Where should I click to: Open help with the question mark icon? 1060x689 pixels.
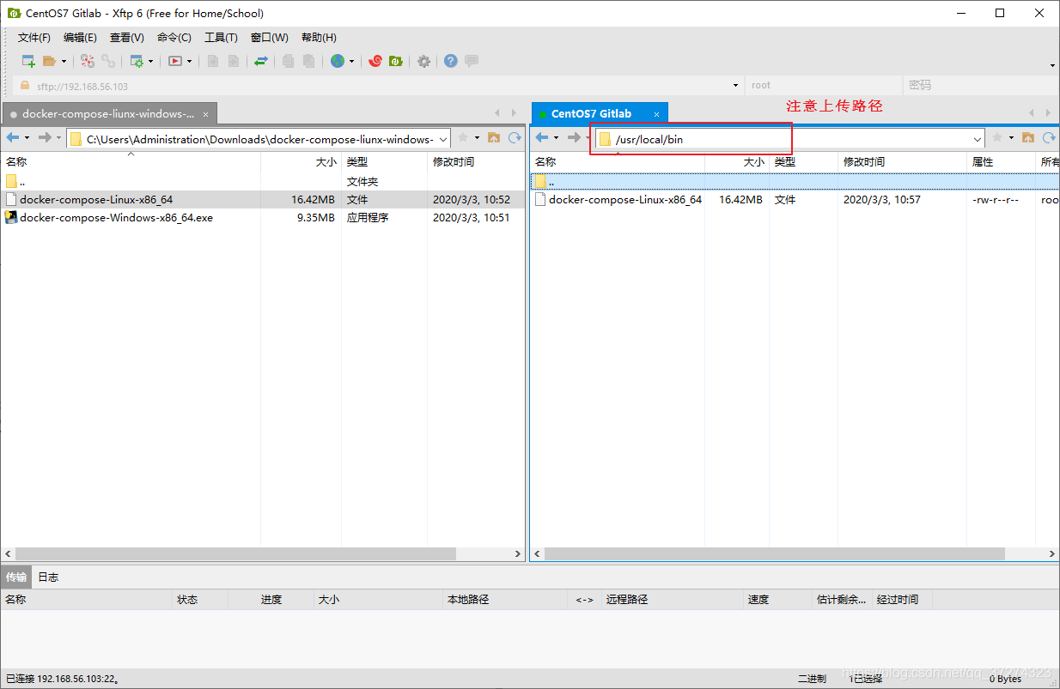(450, 61)
